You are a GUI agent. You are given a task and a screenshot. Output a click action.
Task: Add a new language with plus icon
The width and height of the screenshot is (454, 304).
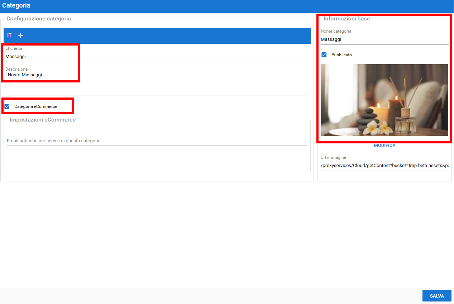(x=20, y=35)
